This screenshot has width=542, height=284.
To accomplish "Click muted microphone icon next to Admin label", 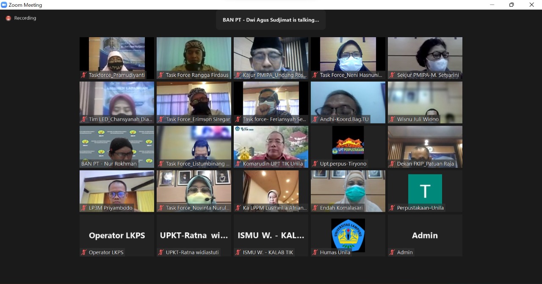I will pyautogui.click(x=393, y=252).
